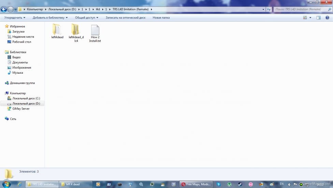Open the recent locations history dropdown
The width and height of the screenshot is (333, 188).
(15, 9)
